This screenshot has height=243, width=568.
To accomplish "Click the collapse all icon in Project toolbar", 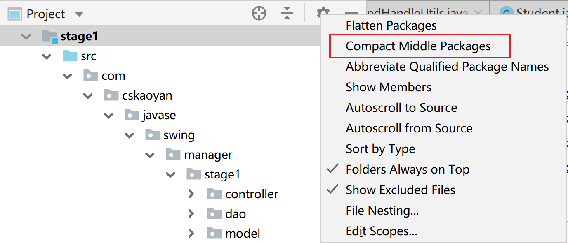I will pyautogui.click(x=287, y=14).
